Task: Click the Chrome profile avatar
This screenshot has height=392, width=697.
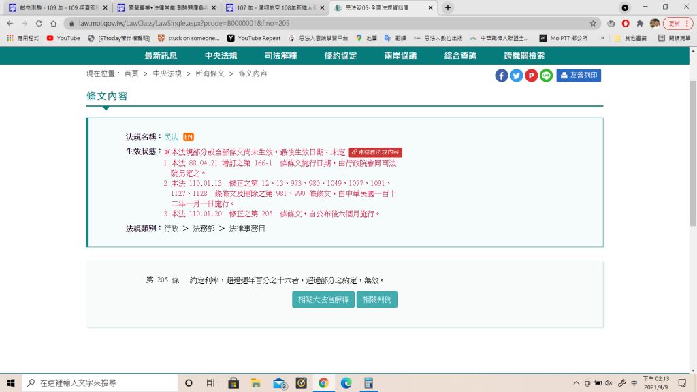Action: click(x=655, y=24)
